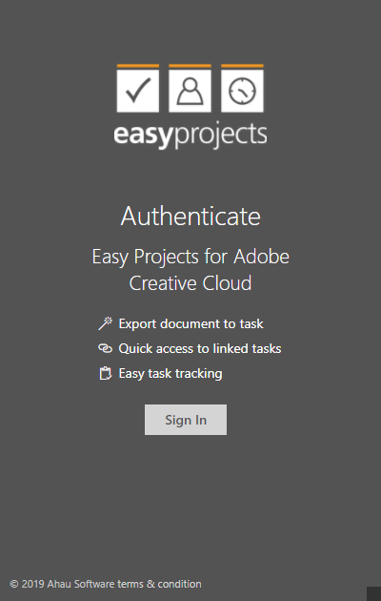Click the Easy Projects for Adobe subtitle
This screenshot has height=601, width=381.
(190, 257)
